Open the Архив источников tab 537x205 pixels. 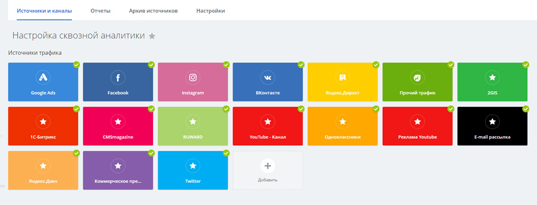154,11
